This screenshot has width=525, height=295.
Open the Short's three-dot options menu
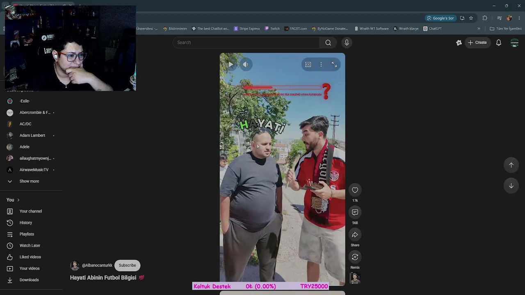(321, 64)
